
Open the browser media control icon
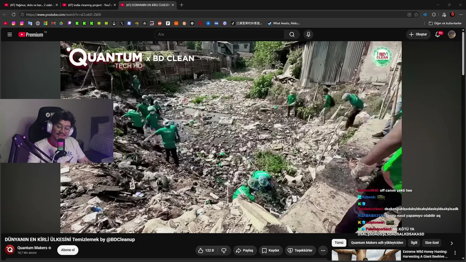(x=444, y=15)
